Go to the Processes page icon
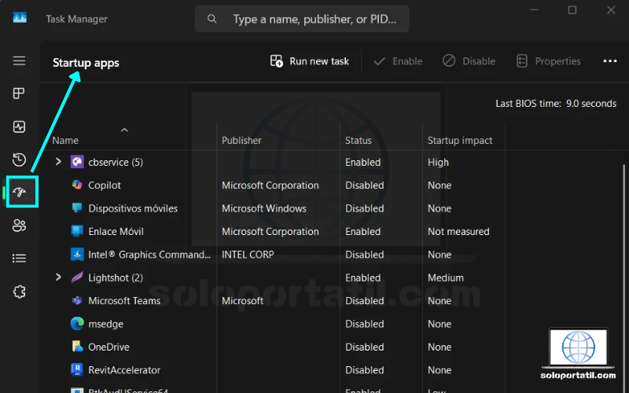The width and height of the screenshot is (629, 393). tap(19, 94)
